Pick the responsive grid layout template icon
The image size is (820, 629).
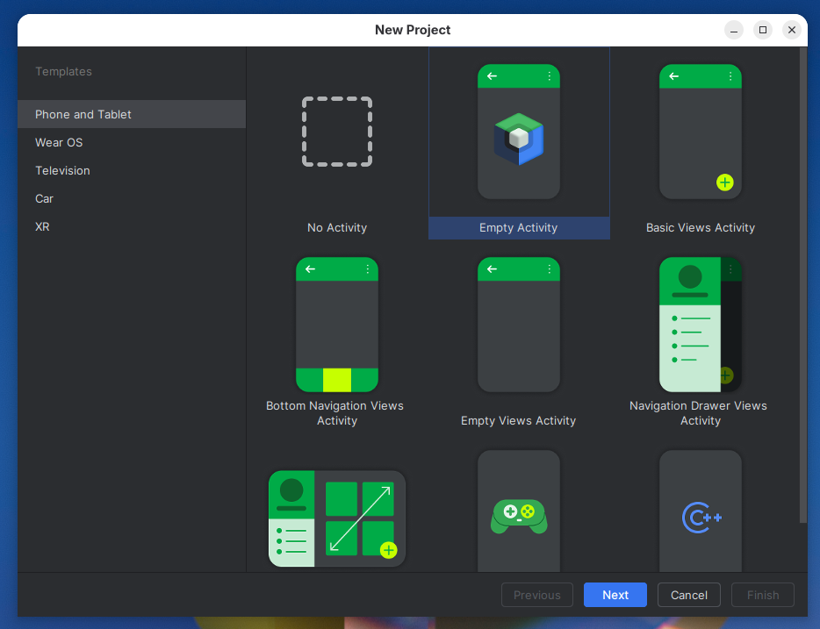tap(337, 518)
